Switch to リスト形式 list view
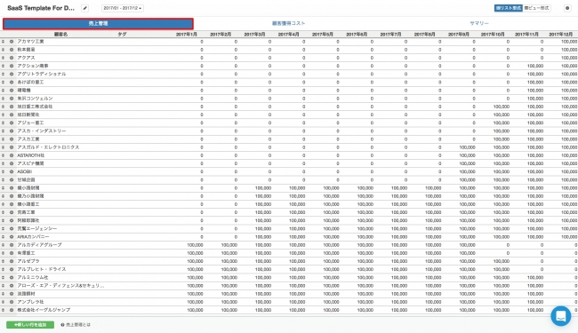Screen dimensions: 578x333 (x=508, y=8)
